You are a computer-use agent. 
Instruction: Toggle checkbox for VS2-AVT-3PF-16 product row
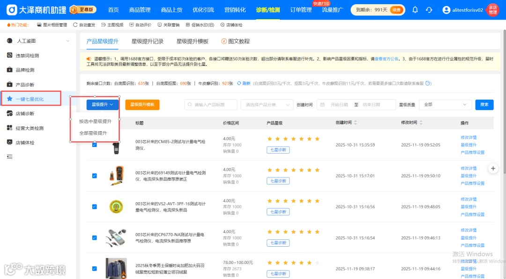95,207
